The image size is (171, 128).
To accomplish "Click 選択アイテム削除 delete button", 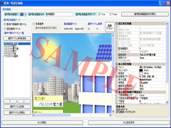I will pos(17,107).
